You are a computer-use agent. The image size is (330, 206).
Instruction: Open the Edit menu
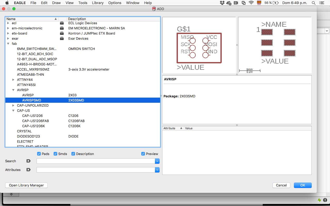pyautogui.click(x=44, y=3)
